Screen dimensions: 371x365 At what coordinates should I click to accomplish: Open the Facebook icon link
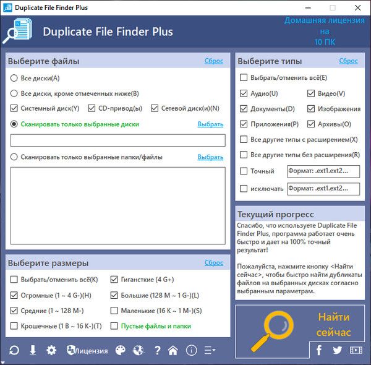pos(319,350)
